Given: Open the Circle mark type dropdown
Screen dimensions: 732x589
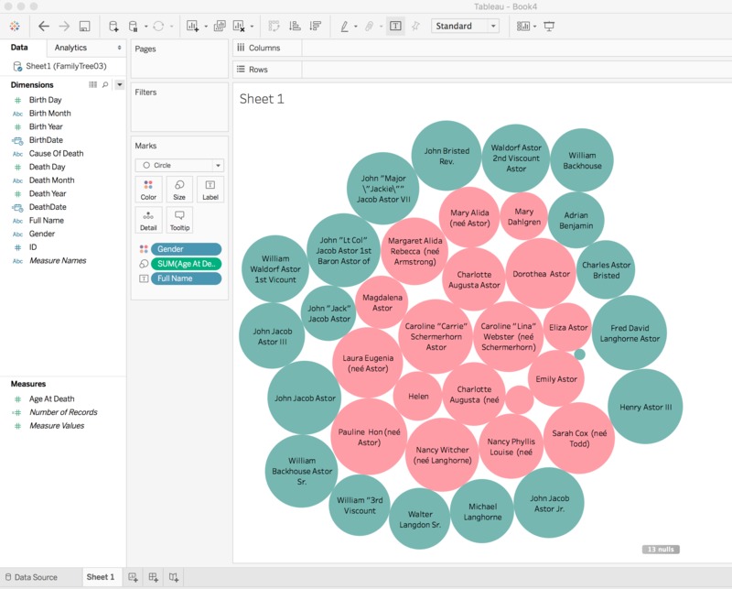Looking at the screenshot, I should [218, 165].
